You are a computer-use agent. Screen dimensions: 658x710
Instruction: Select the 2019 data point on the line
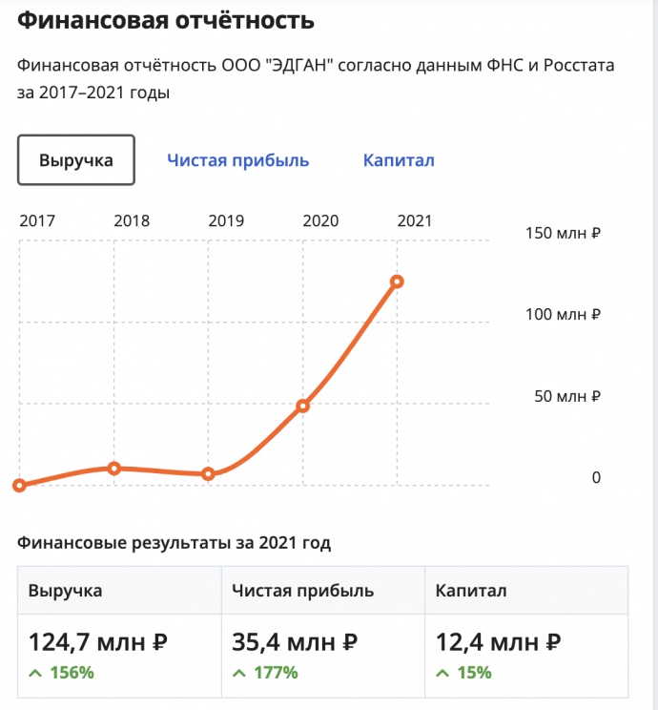point(208,474)
